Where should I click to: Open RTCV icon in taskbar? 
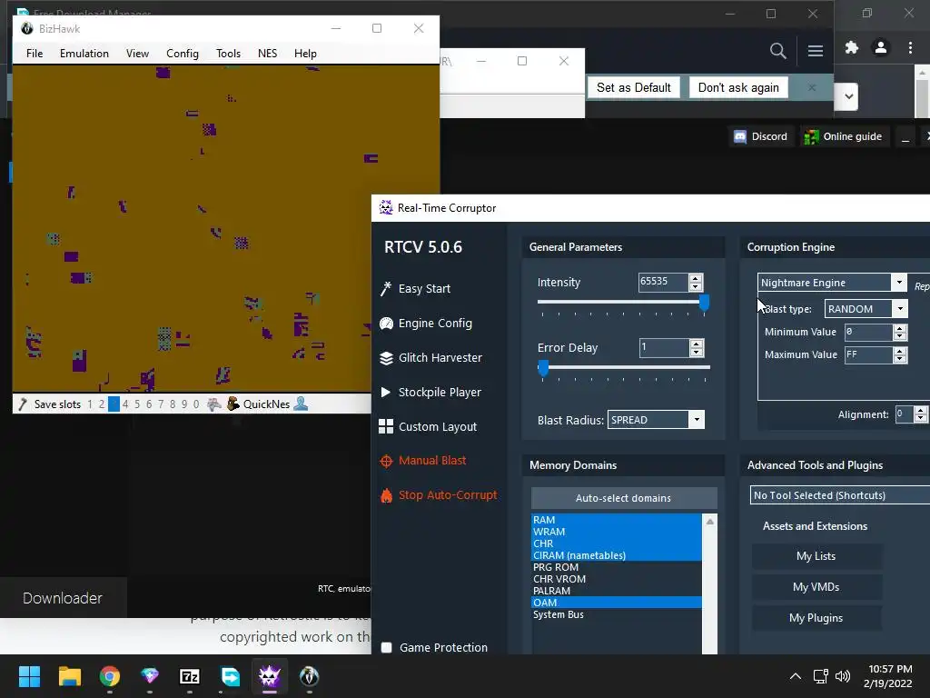[269, 676]
